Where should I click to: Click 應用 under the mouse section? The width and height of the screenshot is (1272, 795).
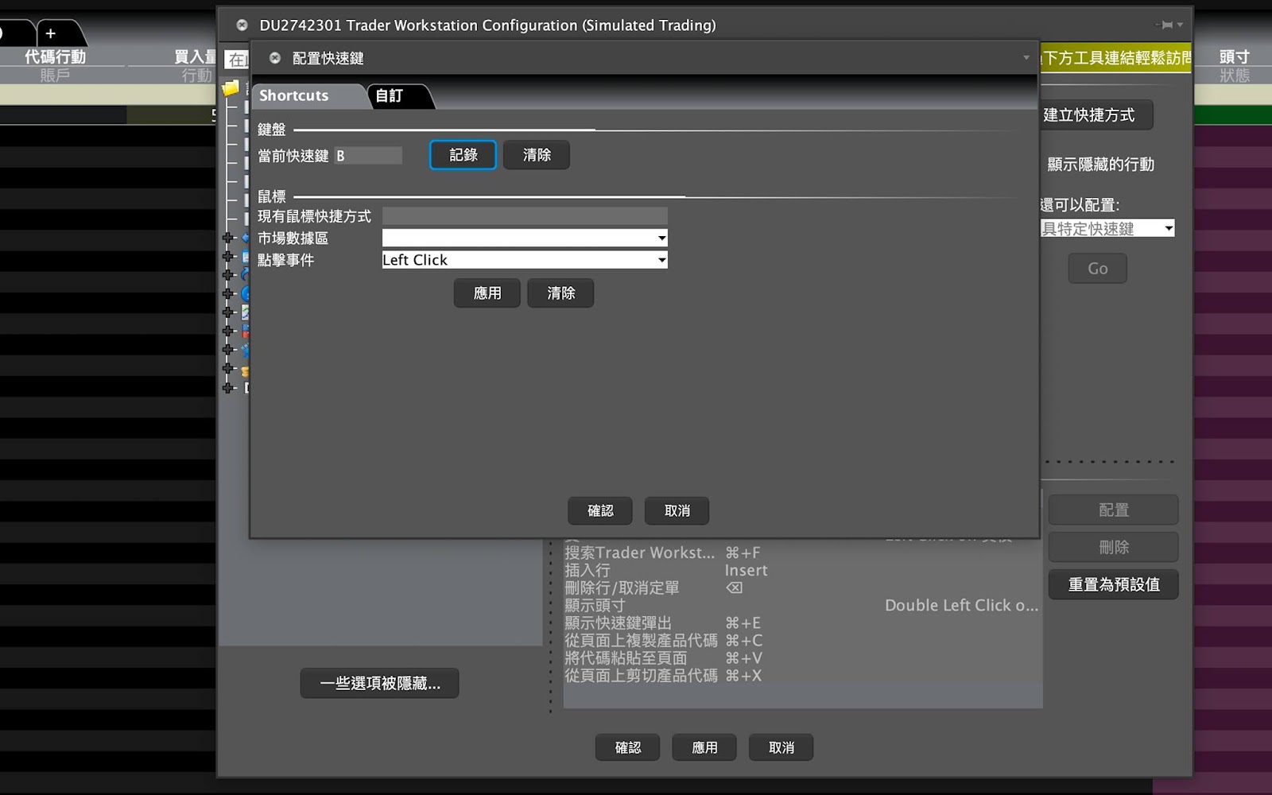click(487, 293)
